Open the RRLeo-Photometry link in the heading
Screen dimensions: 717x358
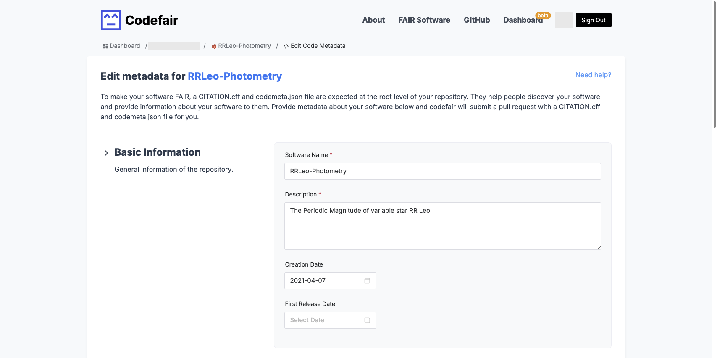[x=235, y=76]
